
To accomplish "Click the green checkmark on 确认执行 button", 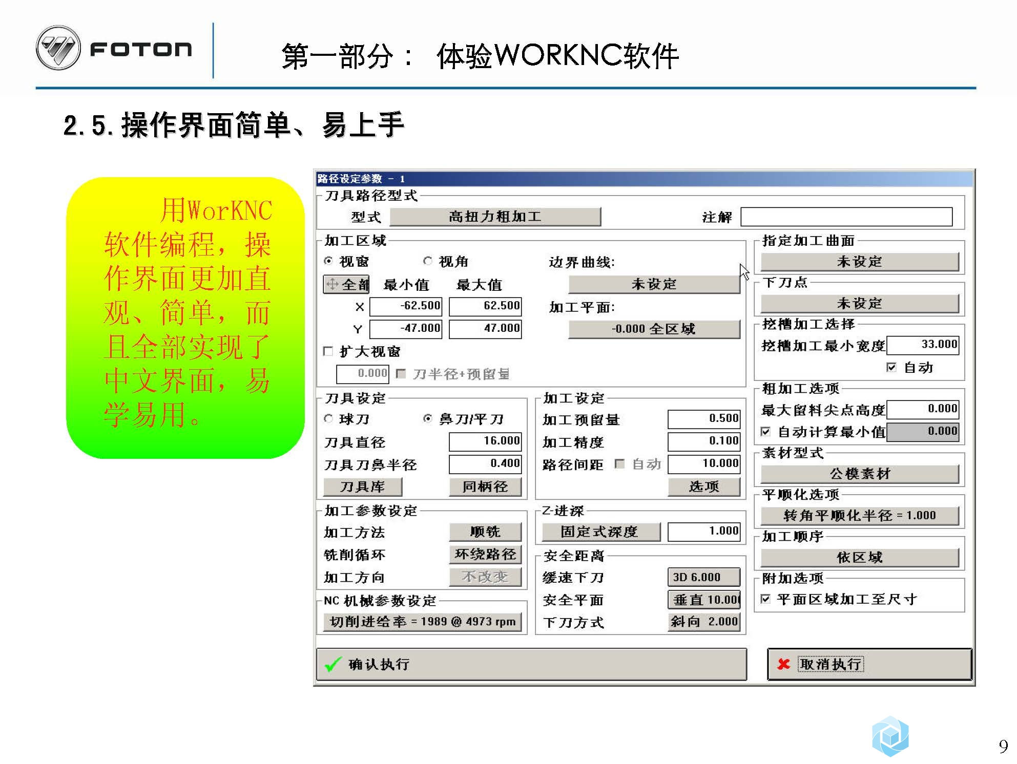I will coord(333,664).
